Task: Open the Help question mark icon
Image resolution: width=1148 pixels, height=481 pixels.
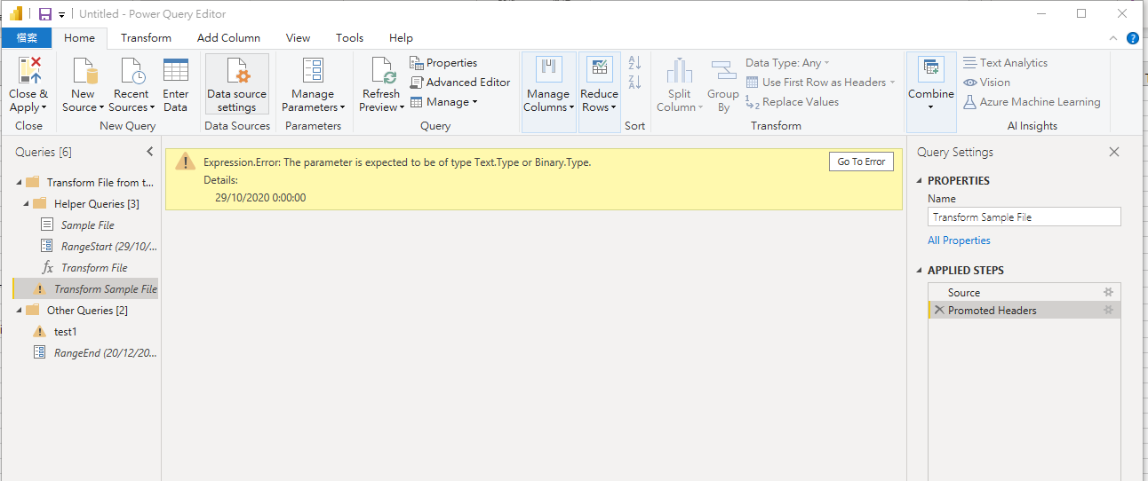Action: coord(1133,38)
